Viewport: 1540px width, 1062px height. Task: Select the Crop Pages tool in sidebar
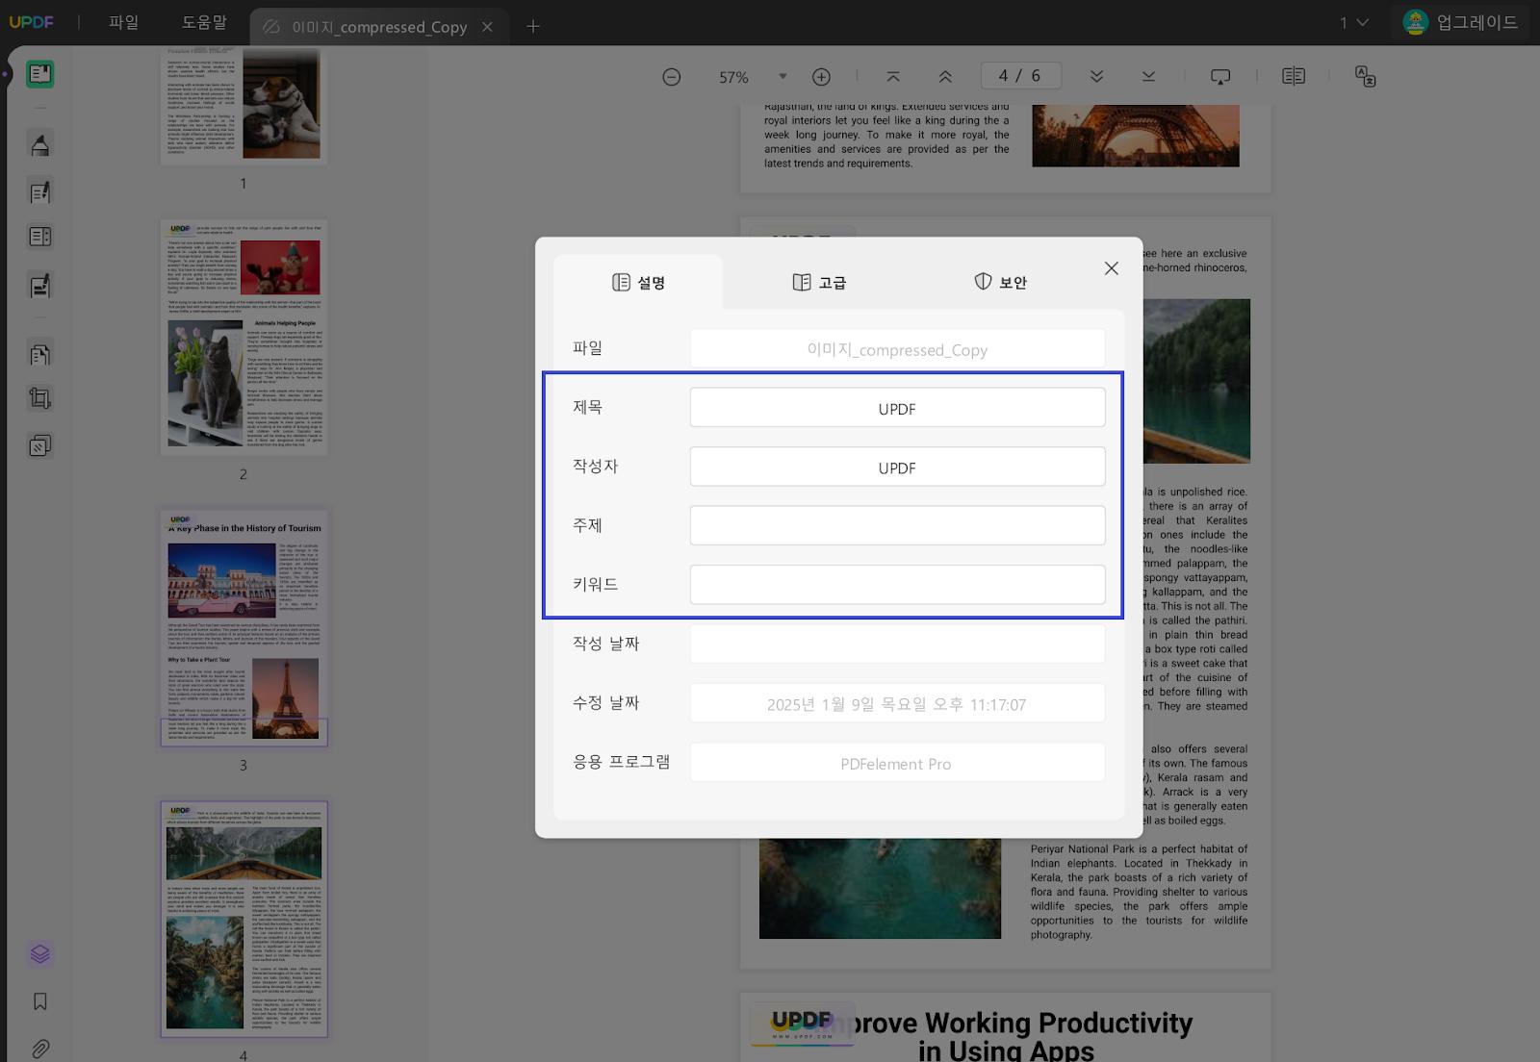coord(39,398)
